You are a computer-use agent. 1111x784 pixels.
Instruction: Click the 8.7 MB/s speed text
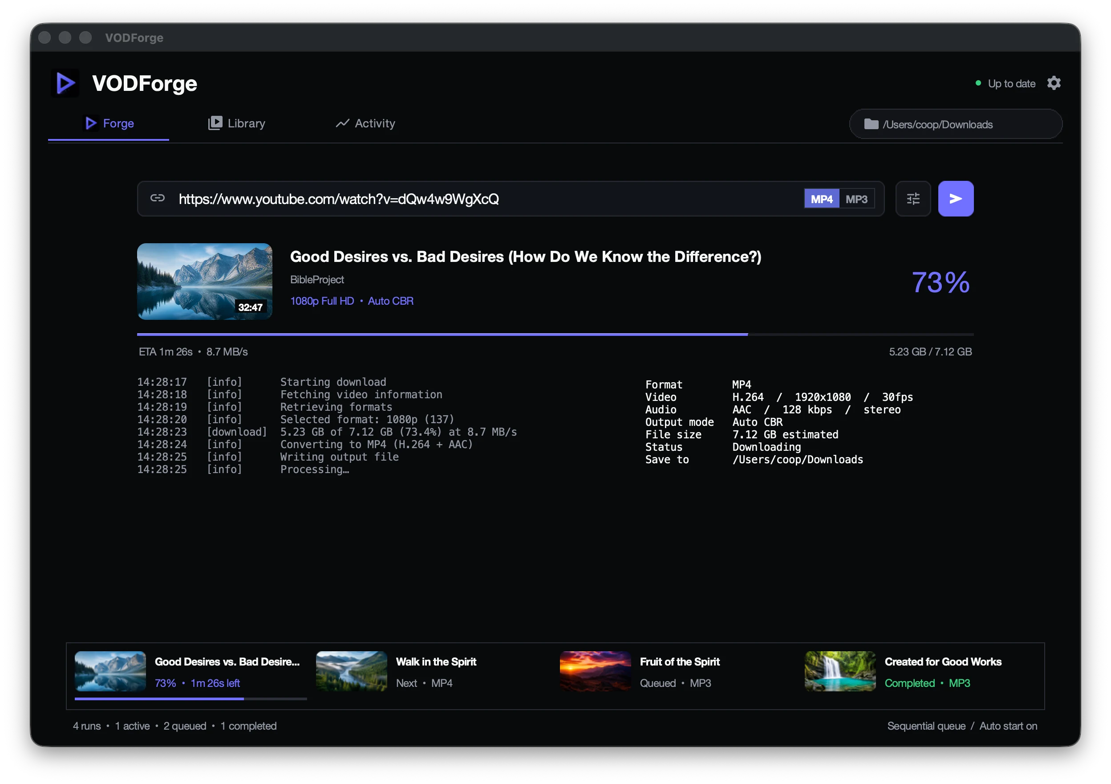(227, 351)
